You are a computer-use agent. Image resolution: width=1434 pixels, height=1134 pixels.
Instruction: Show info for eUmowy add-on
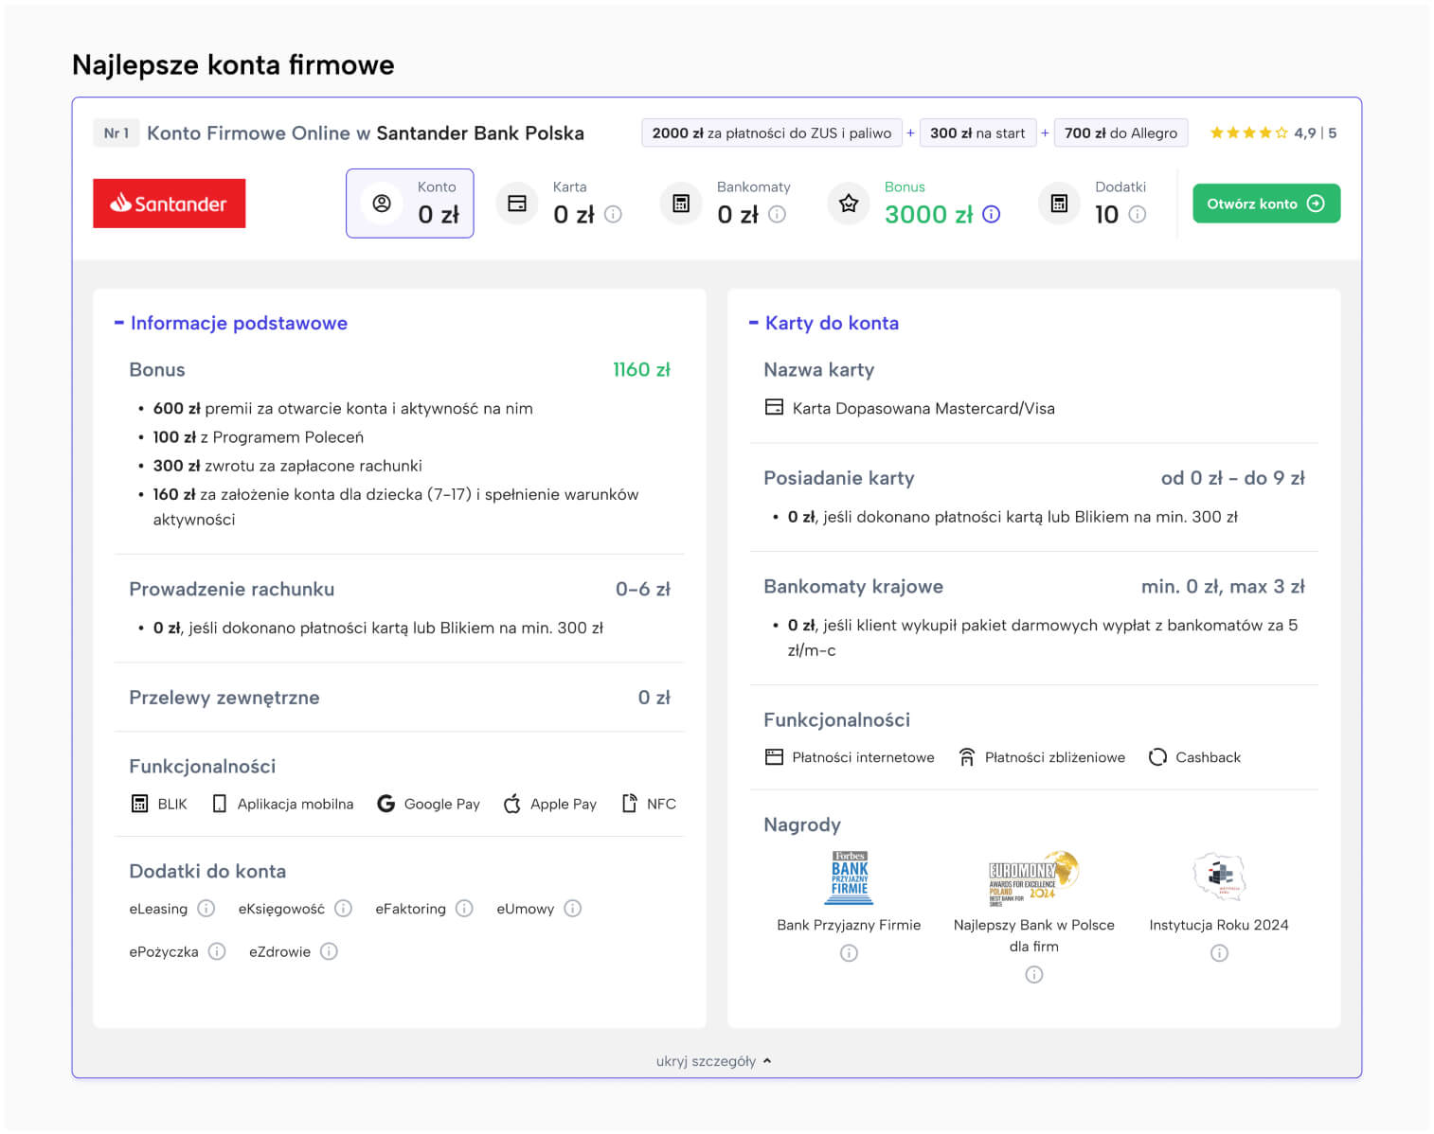(x=572, y=909)
